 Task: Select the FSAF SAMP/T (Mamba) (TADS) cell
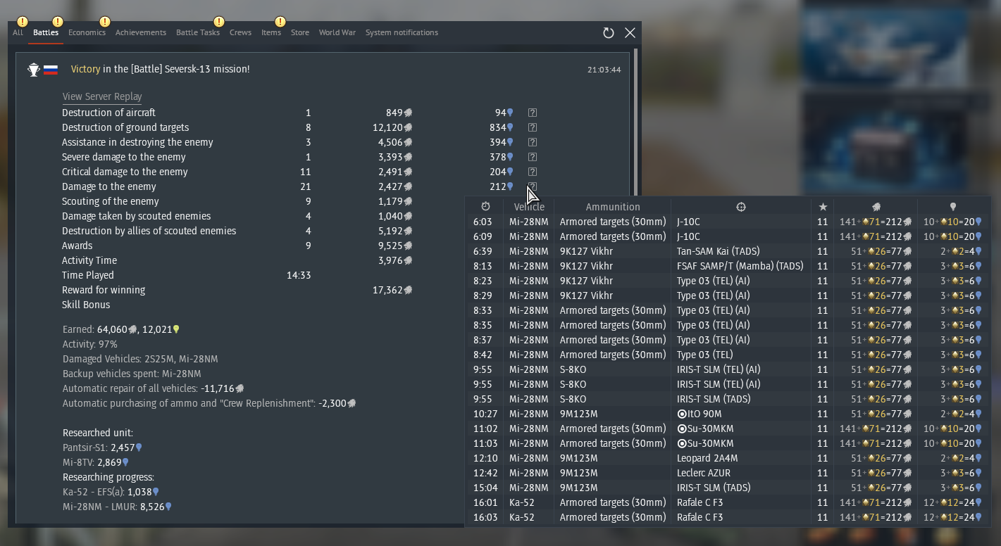click(x=740, y=266)
